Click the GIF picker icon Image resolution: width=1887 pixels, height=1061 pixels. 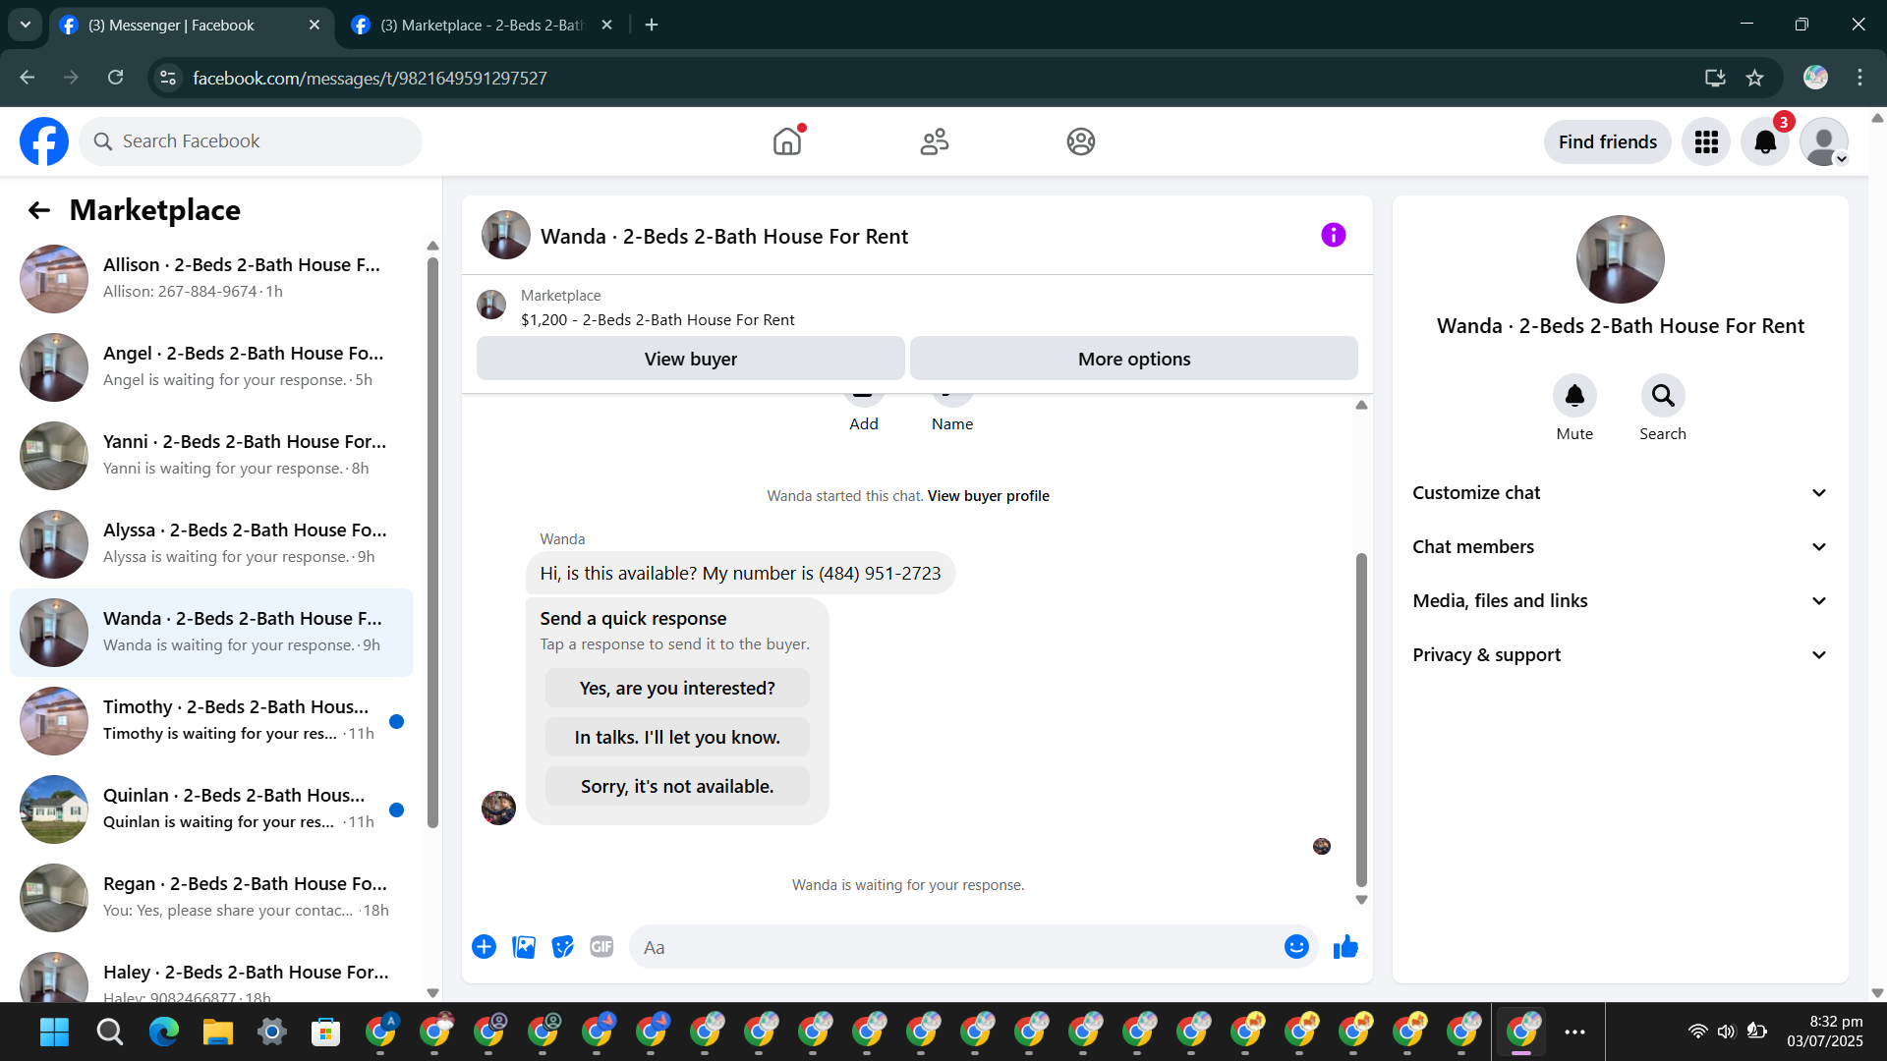pyautogui.click(x=601, y=947)
